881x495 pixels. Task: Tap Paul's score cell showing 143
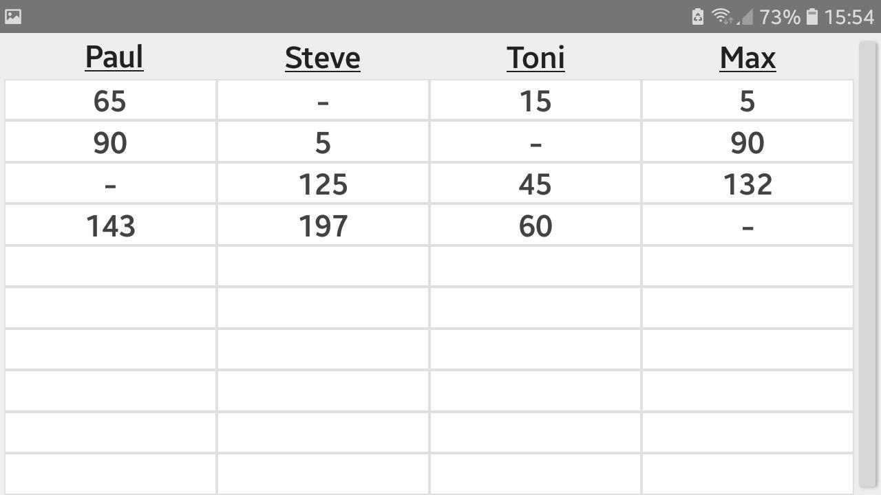click(110, 226)
